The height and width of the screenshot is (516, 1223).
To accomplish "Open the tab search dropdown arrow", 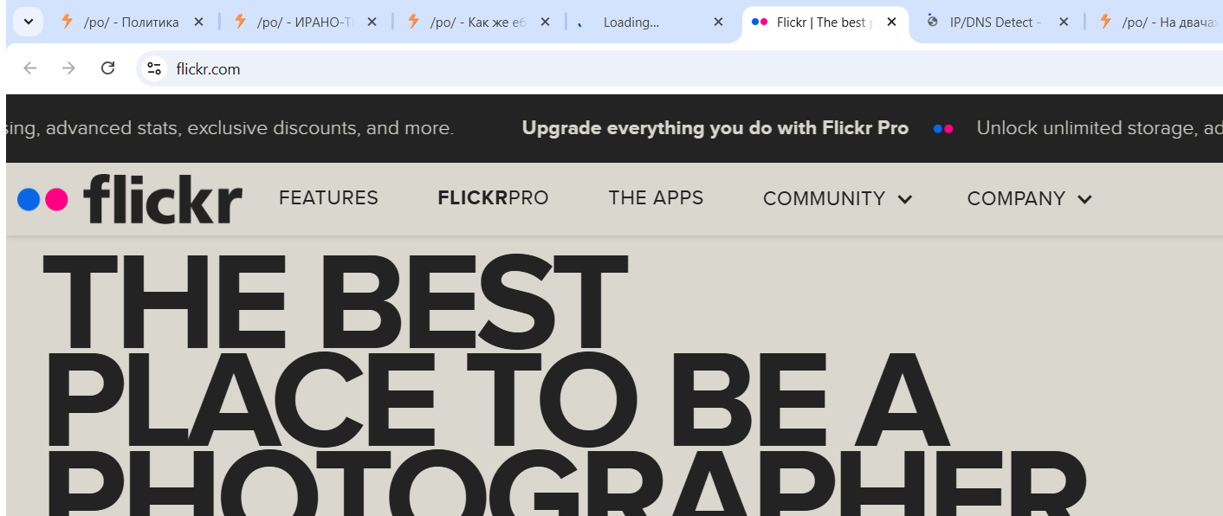I will click(28, 22).
